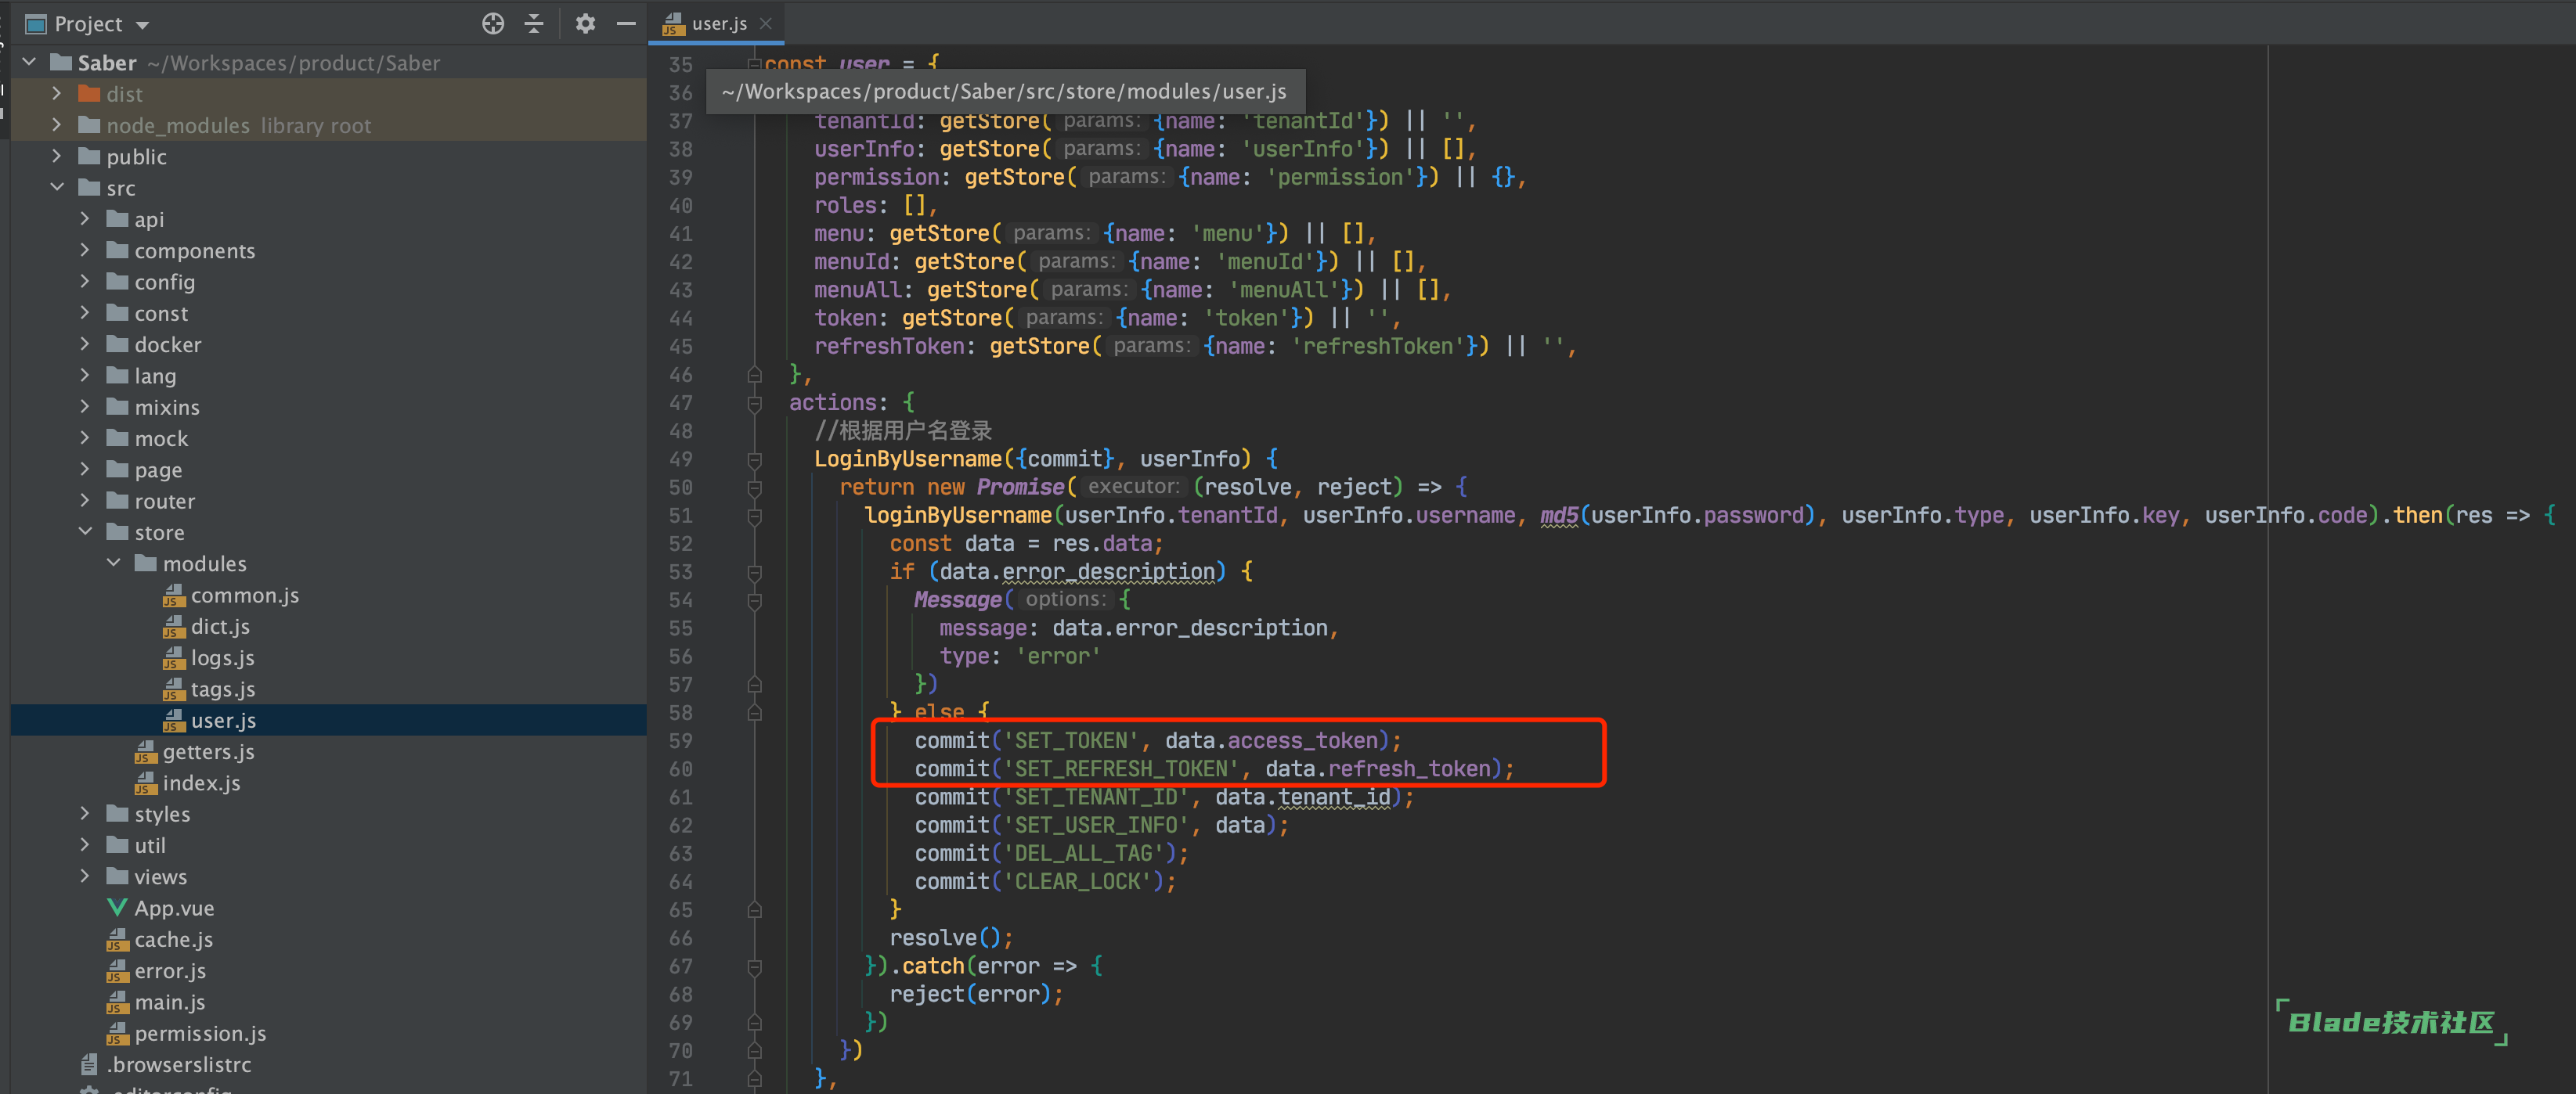Expand the util folder arrow

(x=85, y=844)
